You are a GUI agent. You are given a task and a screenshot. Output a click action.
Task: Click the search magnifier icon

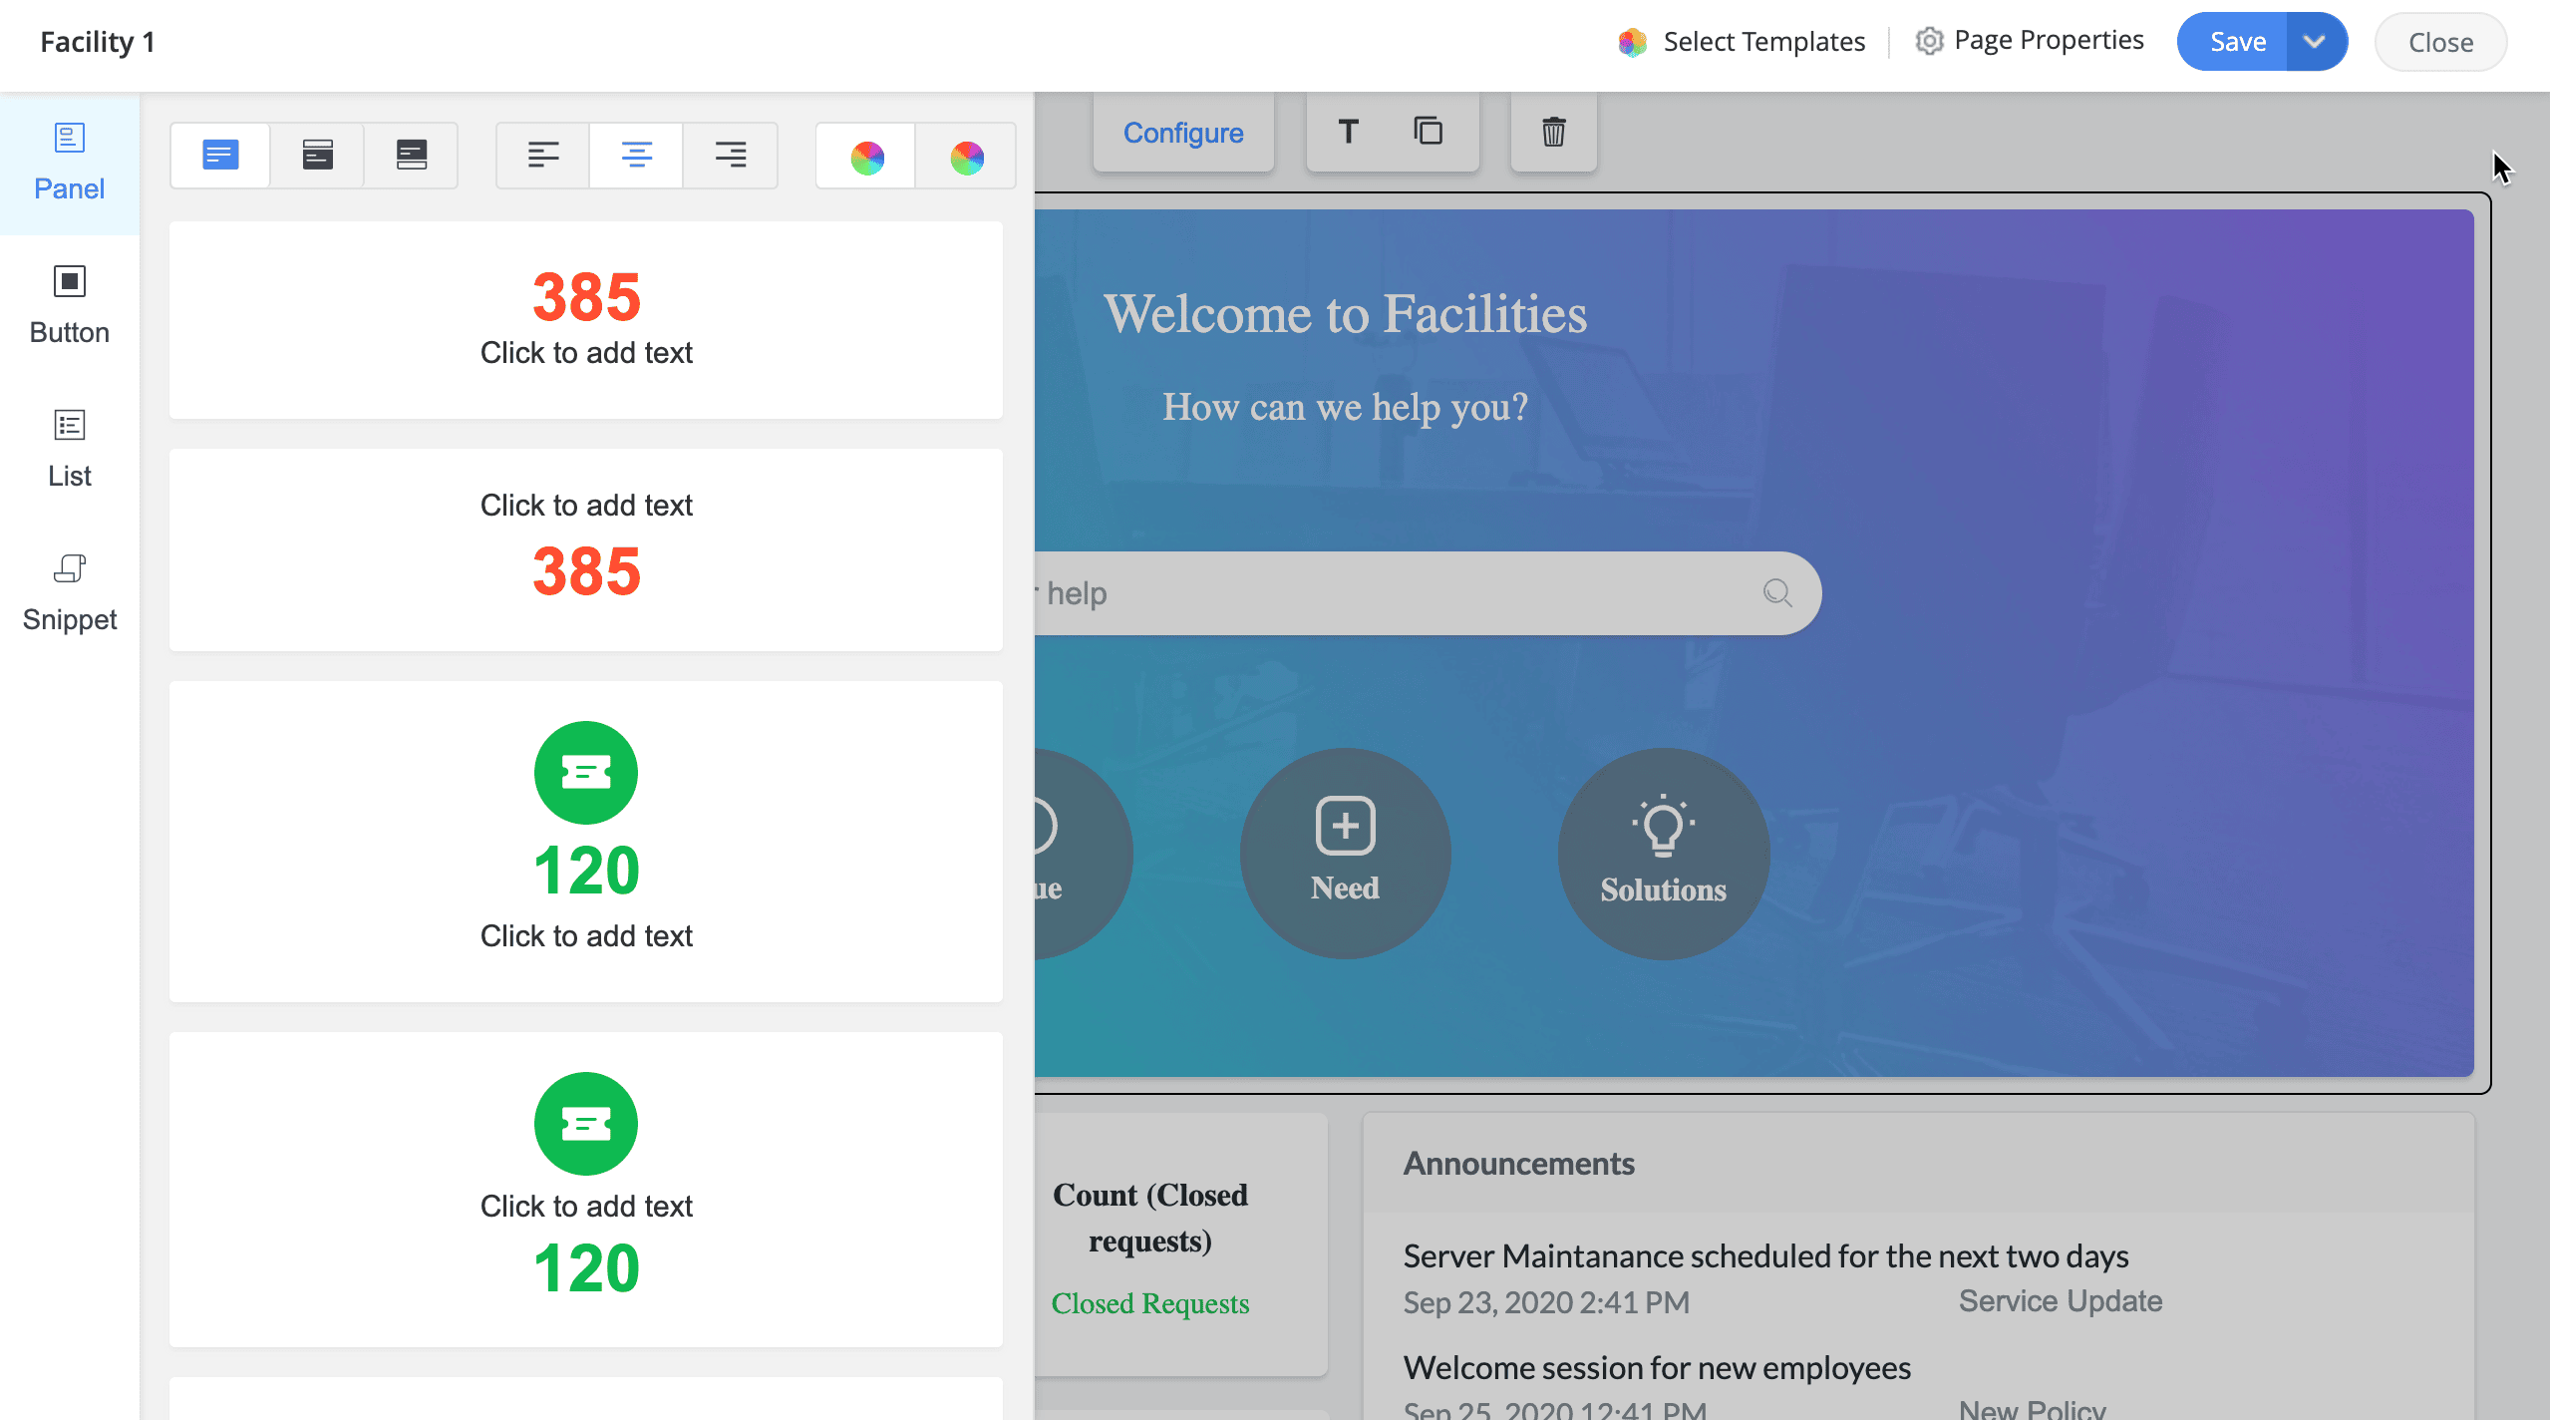pos(1777,593)
